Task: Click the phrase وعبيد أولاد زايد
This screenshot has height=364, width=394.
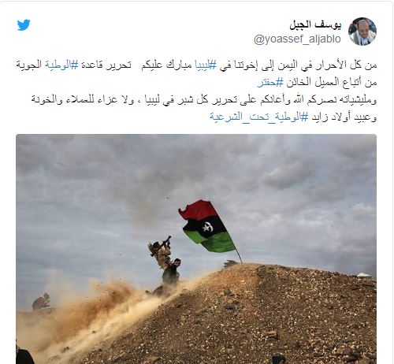Action: (x=344, y=117)
